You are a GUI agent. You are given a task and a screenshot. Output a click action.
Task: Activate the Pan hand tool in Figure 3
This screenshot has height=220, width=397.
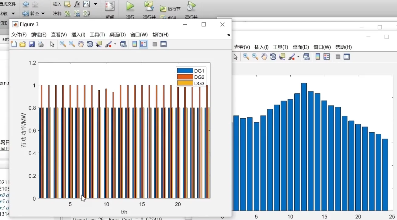coord(81,44)
